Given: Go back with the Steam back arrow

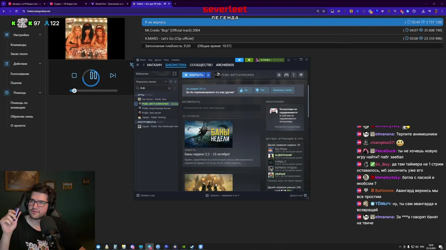Looking at the screenshot, I should [x=138, y=65].
